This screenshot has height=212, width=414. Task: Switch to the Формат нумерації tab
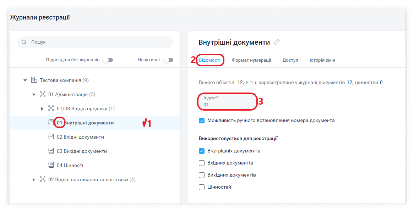pyautogui.click(x=251, y=60)
